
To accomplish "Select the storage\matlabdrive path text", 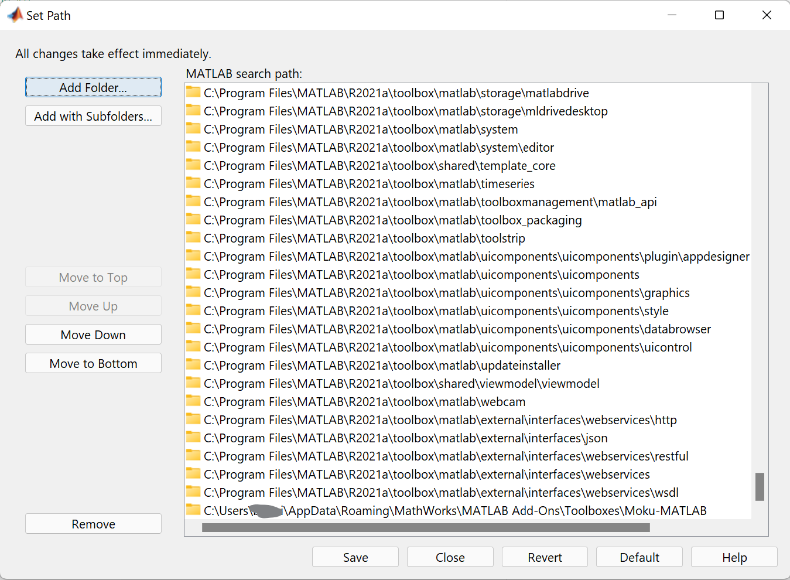I will pos(396,93).
